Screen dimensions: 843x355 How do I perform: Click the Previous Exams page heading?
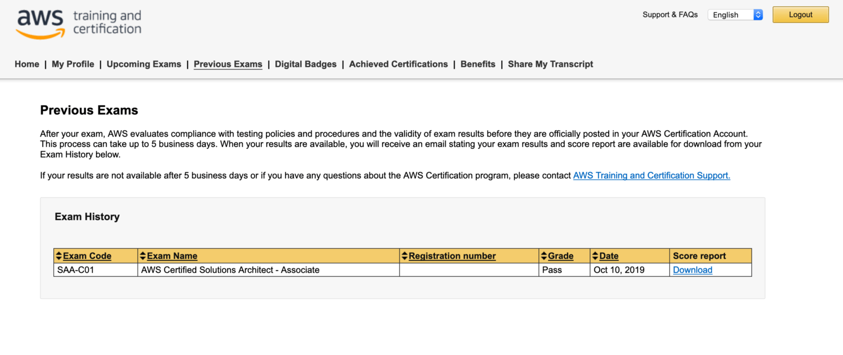tap(89, 110)
